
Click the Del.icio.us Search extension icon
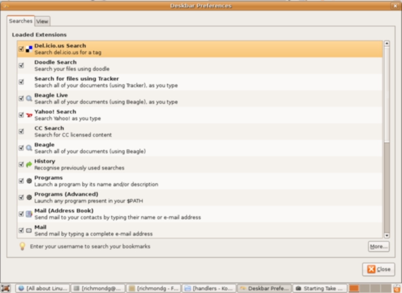(x=29, y=49)
